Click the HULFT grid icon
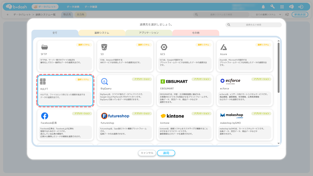The image size is (313, 176). [x=43, y=82]
